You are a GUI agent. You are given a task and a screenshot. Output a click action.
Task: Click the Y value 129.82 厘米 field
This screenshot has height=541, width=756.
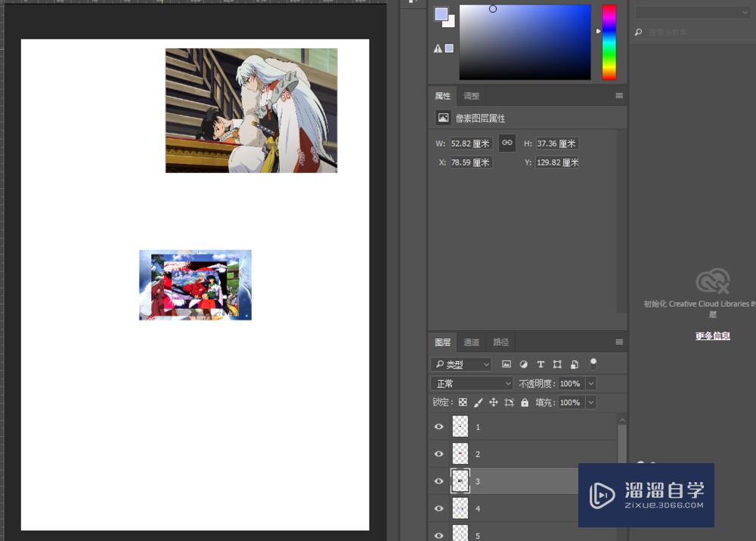click(x=558, y=162)
